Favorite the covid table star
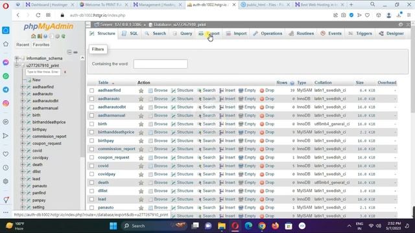This screenshot has width=415, height=233. click(x=141, y=166)
